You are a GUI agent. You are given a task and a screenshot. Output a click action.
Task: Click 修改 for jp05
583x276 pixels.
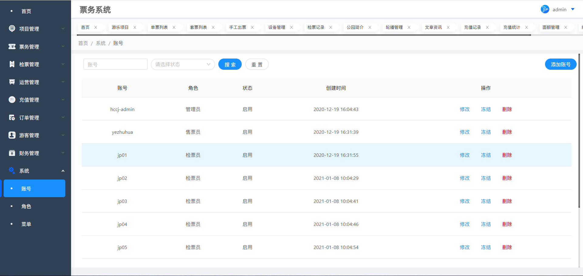[465, 247]
